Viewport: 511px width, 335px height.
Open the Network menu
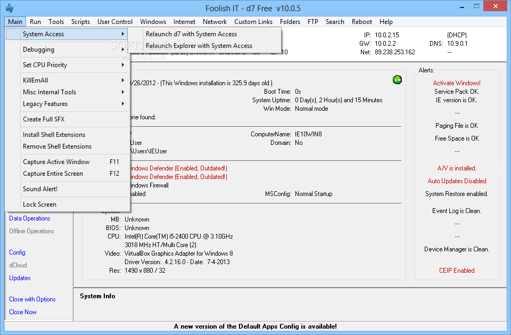point(215,21)
